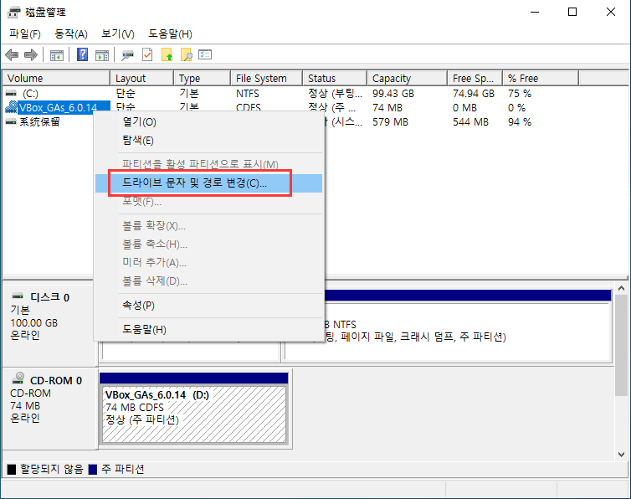This screenshot has height=499, width=631.
Task: Click the 99.43 GB capacity cell
Action: point(393,94)
